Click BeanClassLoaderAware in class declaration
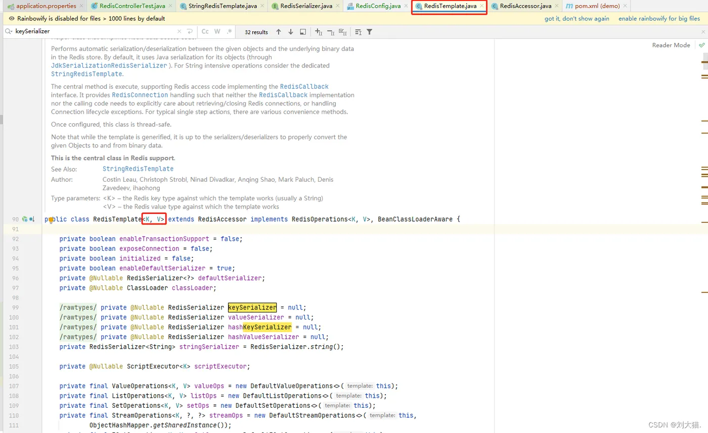Screen dimensions: 708x433 pyautogui.click(x=415, y=220)
